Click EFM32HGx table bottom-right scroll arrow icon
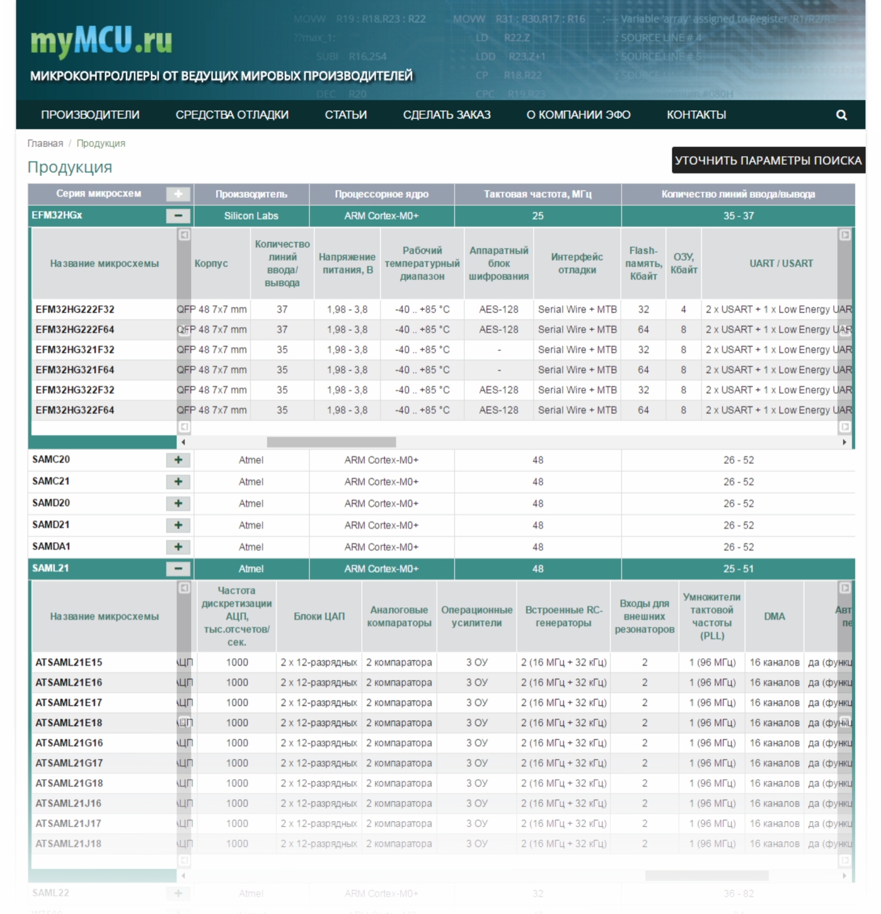The height and width of the screenshot is (914, 881). [845, 427]
